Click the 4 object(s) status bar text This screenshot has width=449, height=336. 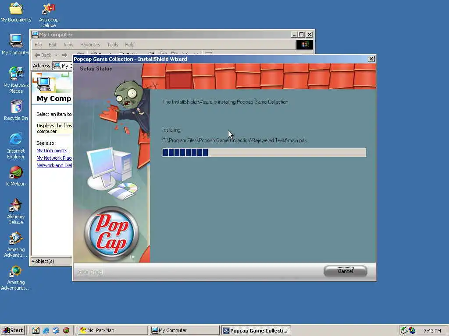point(43,261)
